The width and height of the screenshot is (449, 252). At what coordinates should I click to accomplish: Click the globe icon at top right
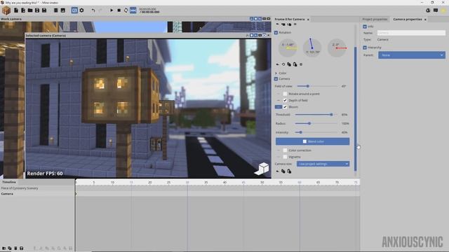tap(428, 10)
